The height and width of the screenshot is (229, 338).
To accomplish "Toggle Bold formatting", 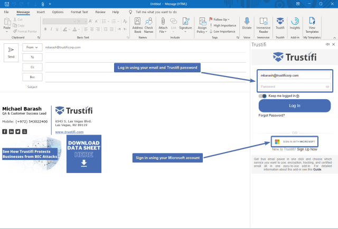I will [x=45, y=29].
